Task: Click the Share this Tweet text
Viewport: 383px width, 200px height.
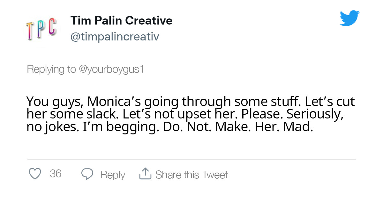Action: point(191,175)
